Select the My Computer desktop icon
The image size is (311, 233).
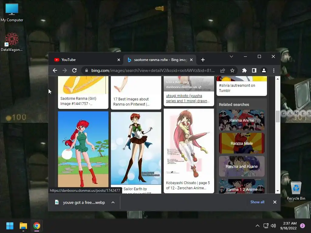[x=12, y=13]
